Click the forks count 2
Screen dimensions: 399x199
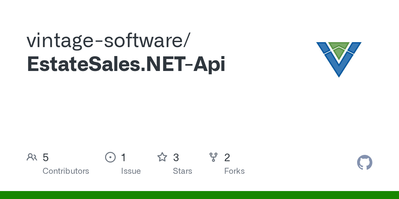[x=227, y=158]
